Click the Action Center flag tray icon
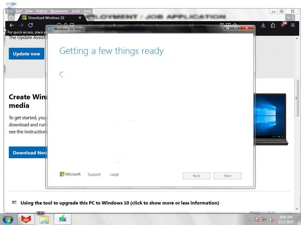The height and width of the screenshot is (225, 301). click(257, 220)
